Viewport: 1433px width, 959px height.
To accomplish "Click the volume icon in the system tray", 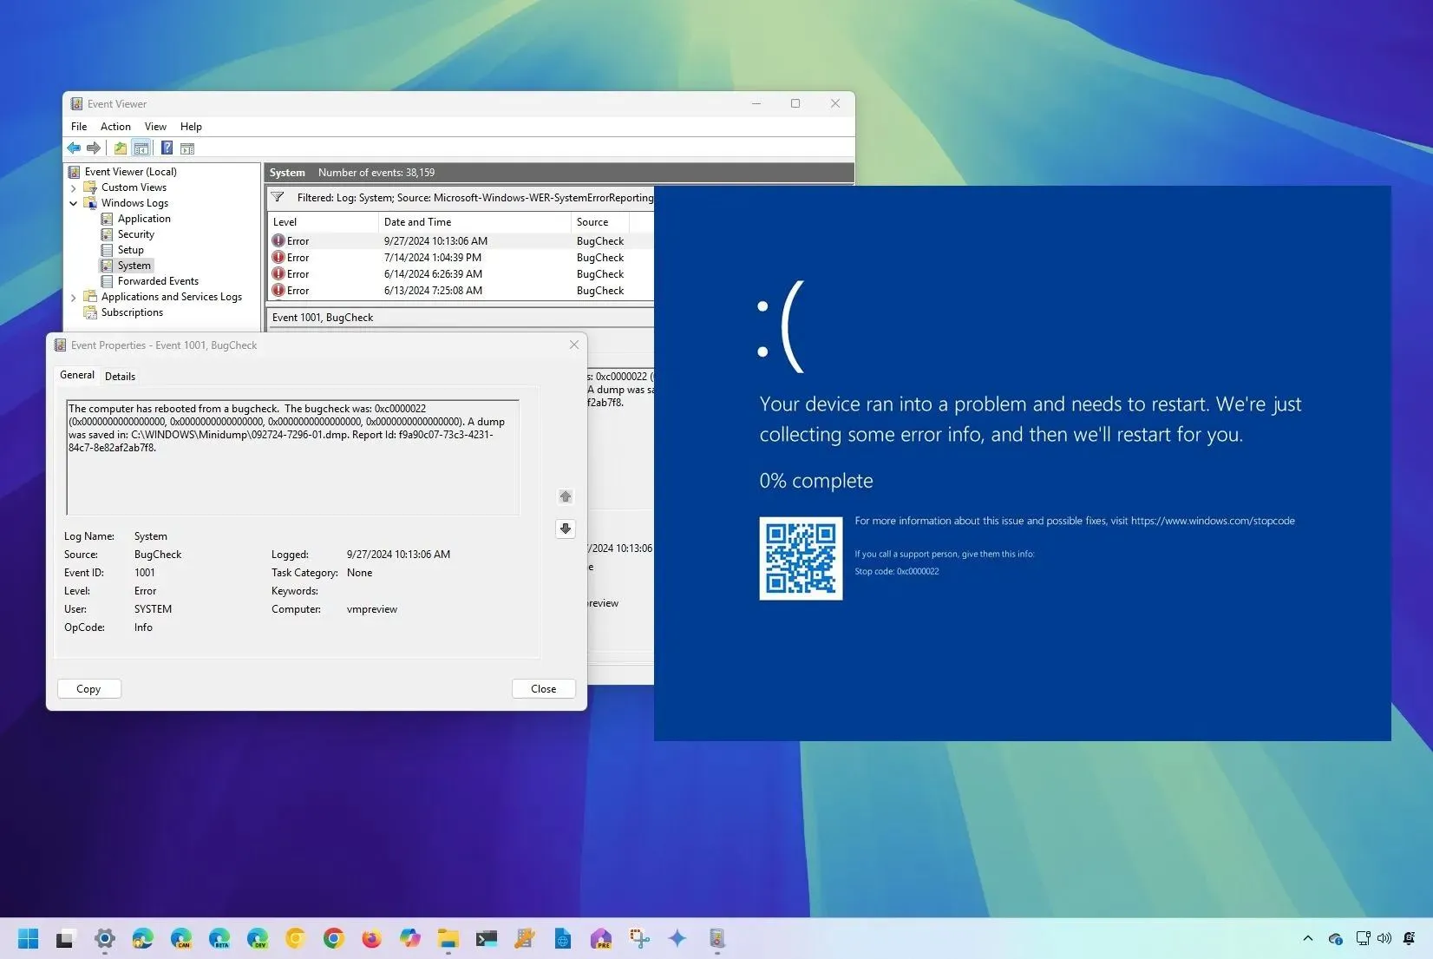I will (1385, 938).
